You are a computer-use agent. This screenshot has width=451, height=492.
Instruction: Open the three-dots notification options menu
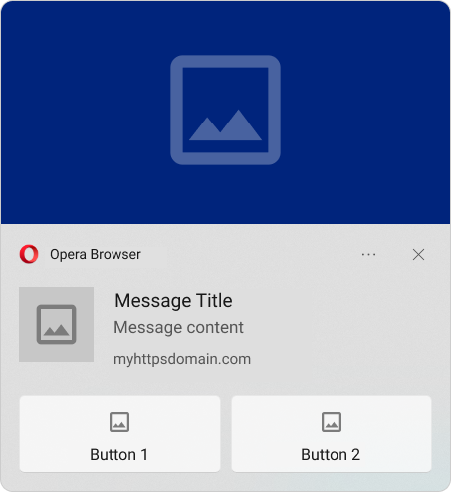[x=368, y=255]
